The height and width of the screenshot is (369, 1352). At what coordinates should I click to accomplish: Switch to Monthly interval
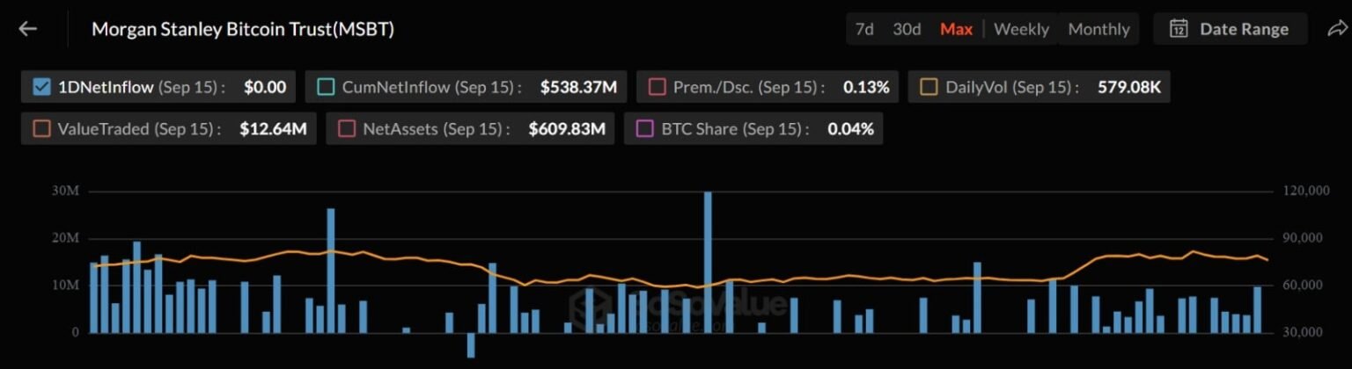[1098, 29]
